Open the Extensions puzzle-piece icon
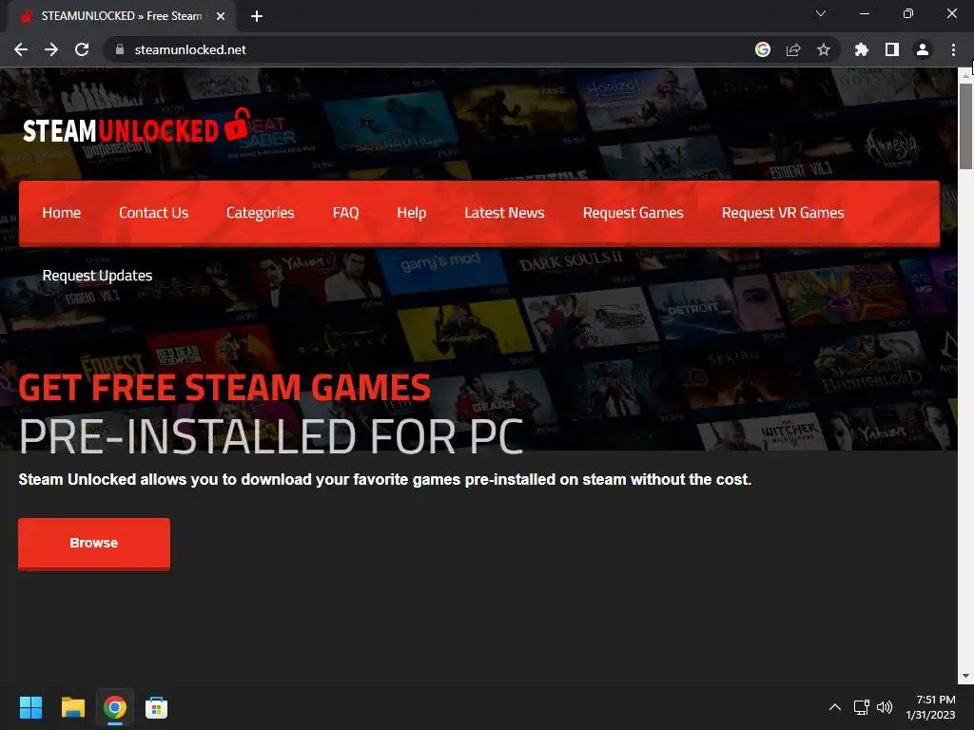974x730 pixels. 861,49
